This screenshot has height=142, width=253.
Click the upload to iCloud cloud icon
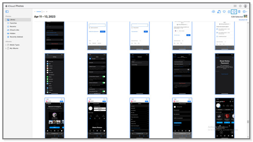pos(213,12)
